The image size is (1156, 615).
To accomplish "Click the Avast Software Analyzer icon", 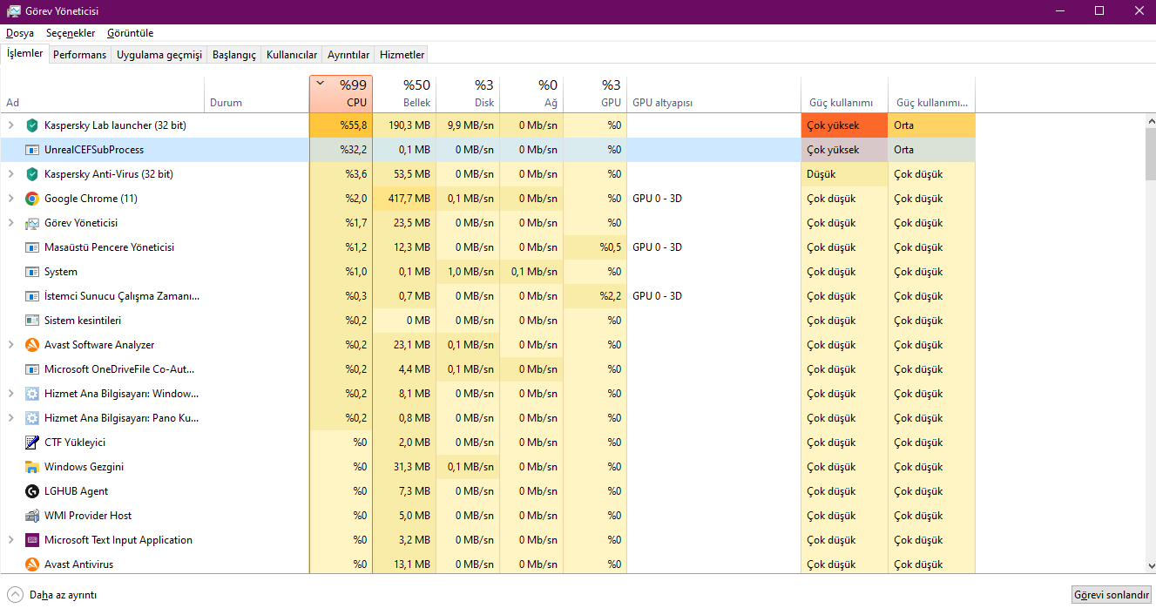I will (x=32, y=345).
